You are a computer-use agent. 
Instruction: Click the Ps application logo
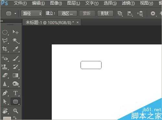click(x=5, y=3)
